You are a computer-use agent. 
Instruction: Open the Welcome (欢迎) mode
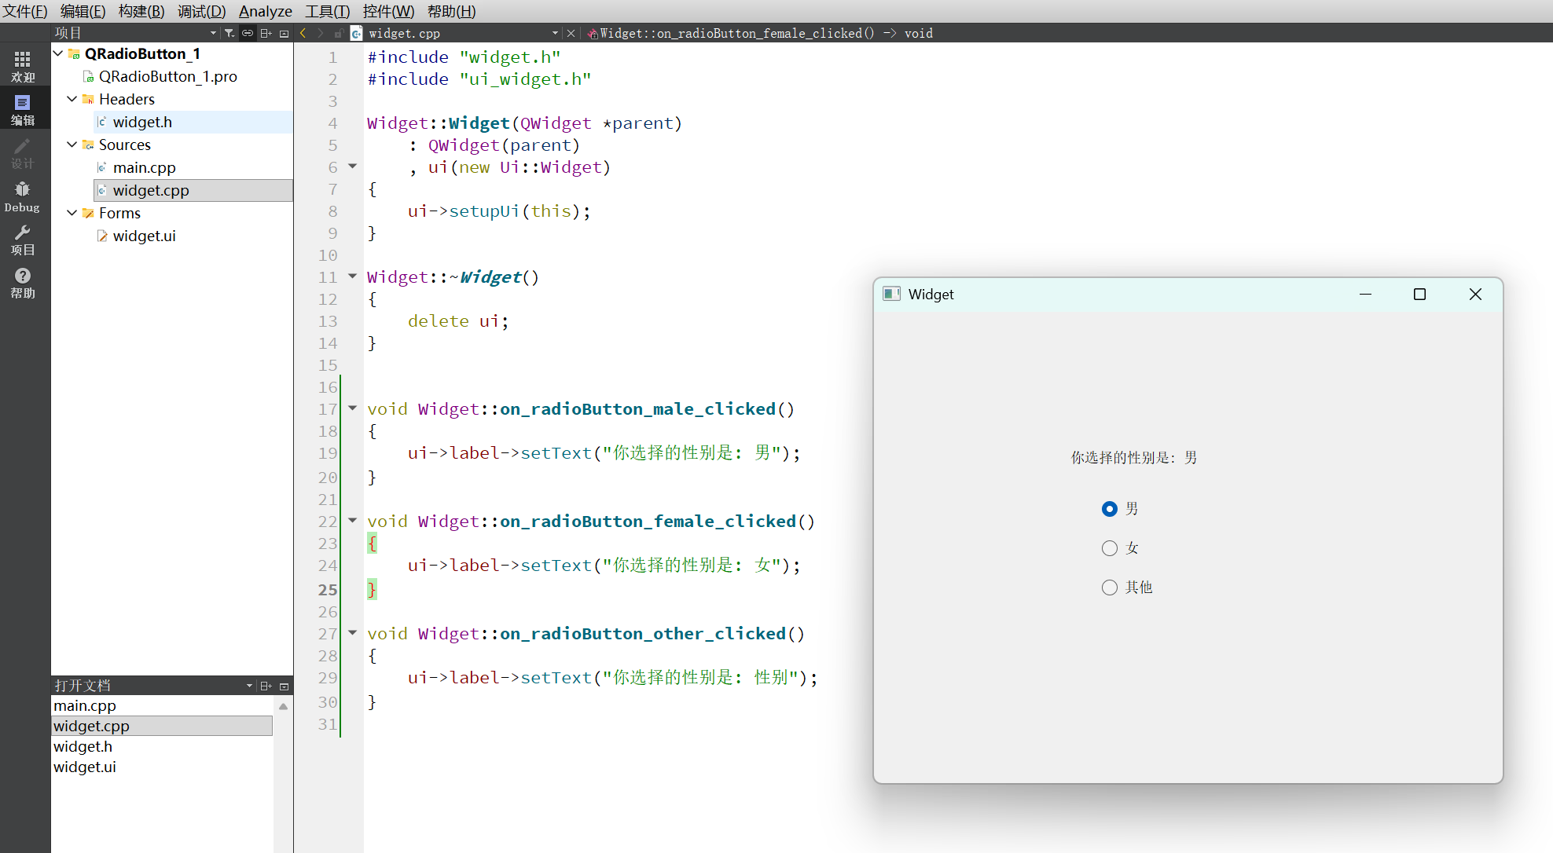[22, 66]
